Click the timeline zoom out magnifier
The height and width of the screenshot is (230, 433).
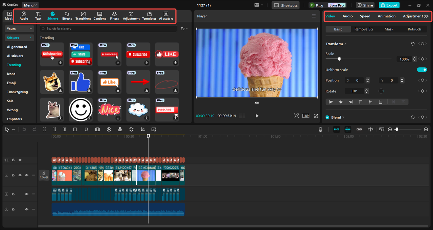pyautogui.click(x=390, y=130)
